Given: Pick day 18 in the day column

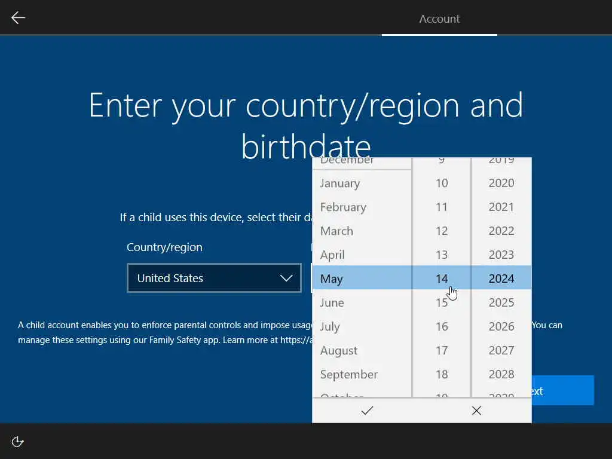Looking at the screenshot, I should [x=442, y=374].
